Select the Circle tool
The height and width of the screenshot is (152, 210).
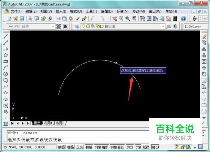5,74
